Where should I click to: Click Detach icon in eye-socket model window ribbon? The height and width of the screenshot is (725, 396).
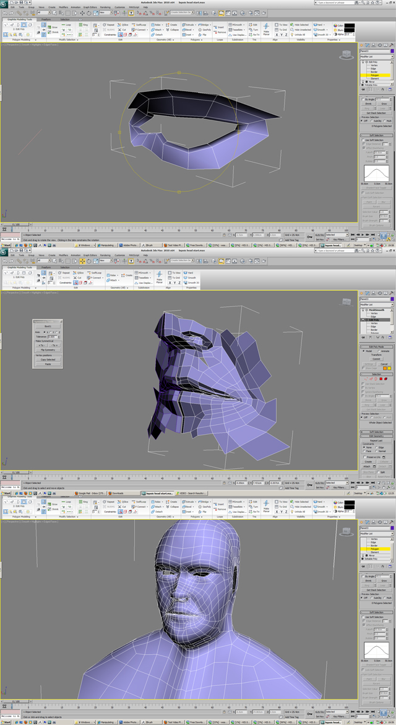pos(157,35)
